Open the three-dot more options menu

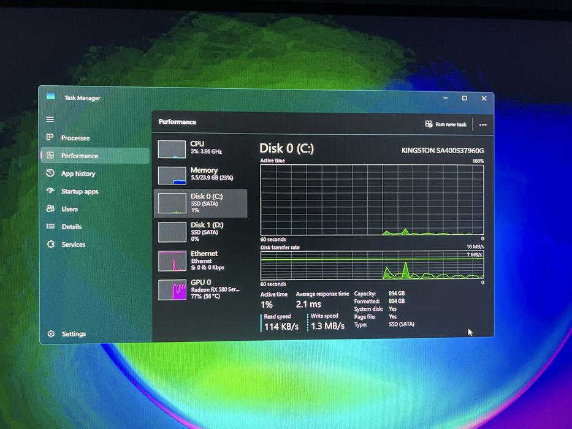(x=482, y=125)
